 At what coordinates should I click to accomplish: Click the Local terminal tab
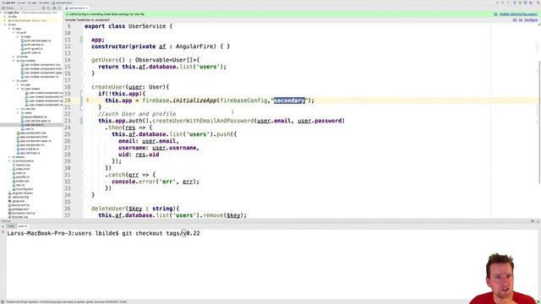[x=11, y=226]
